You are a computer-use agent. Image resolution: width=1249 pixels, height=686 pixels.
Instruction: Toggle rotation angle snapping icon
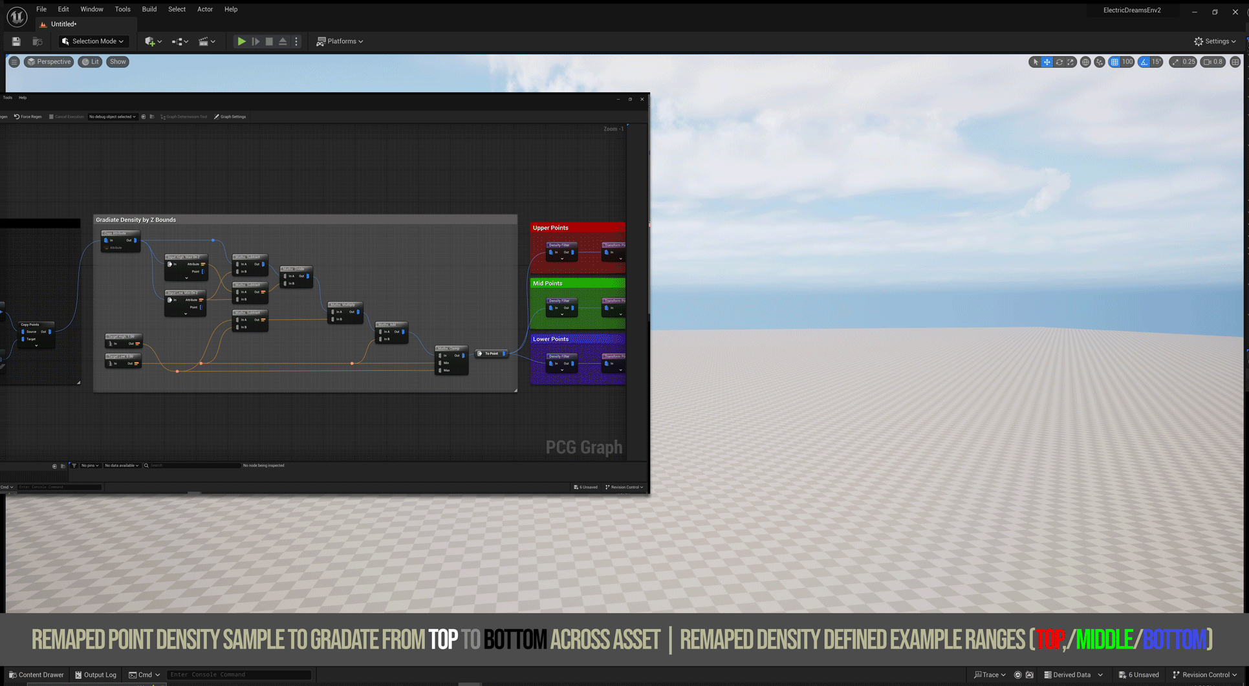tap(1144, 62)
